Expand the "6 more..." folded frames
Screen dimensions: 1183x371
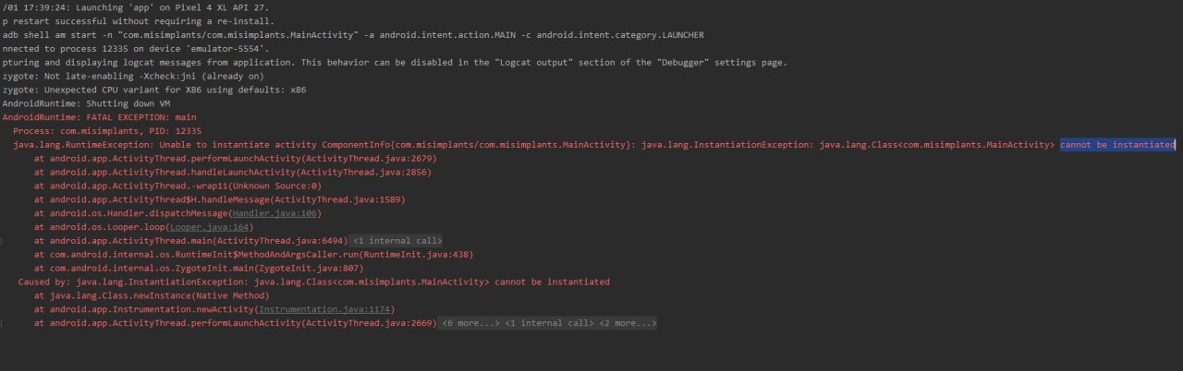(x=470, y=324)
